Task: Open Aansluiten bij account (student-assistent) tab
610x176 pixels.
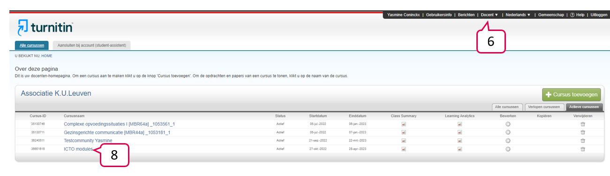Action: [91, 46]
